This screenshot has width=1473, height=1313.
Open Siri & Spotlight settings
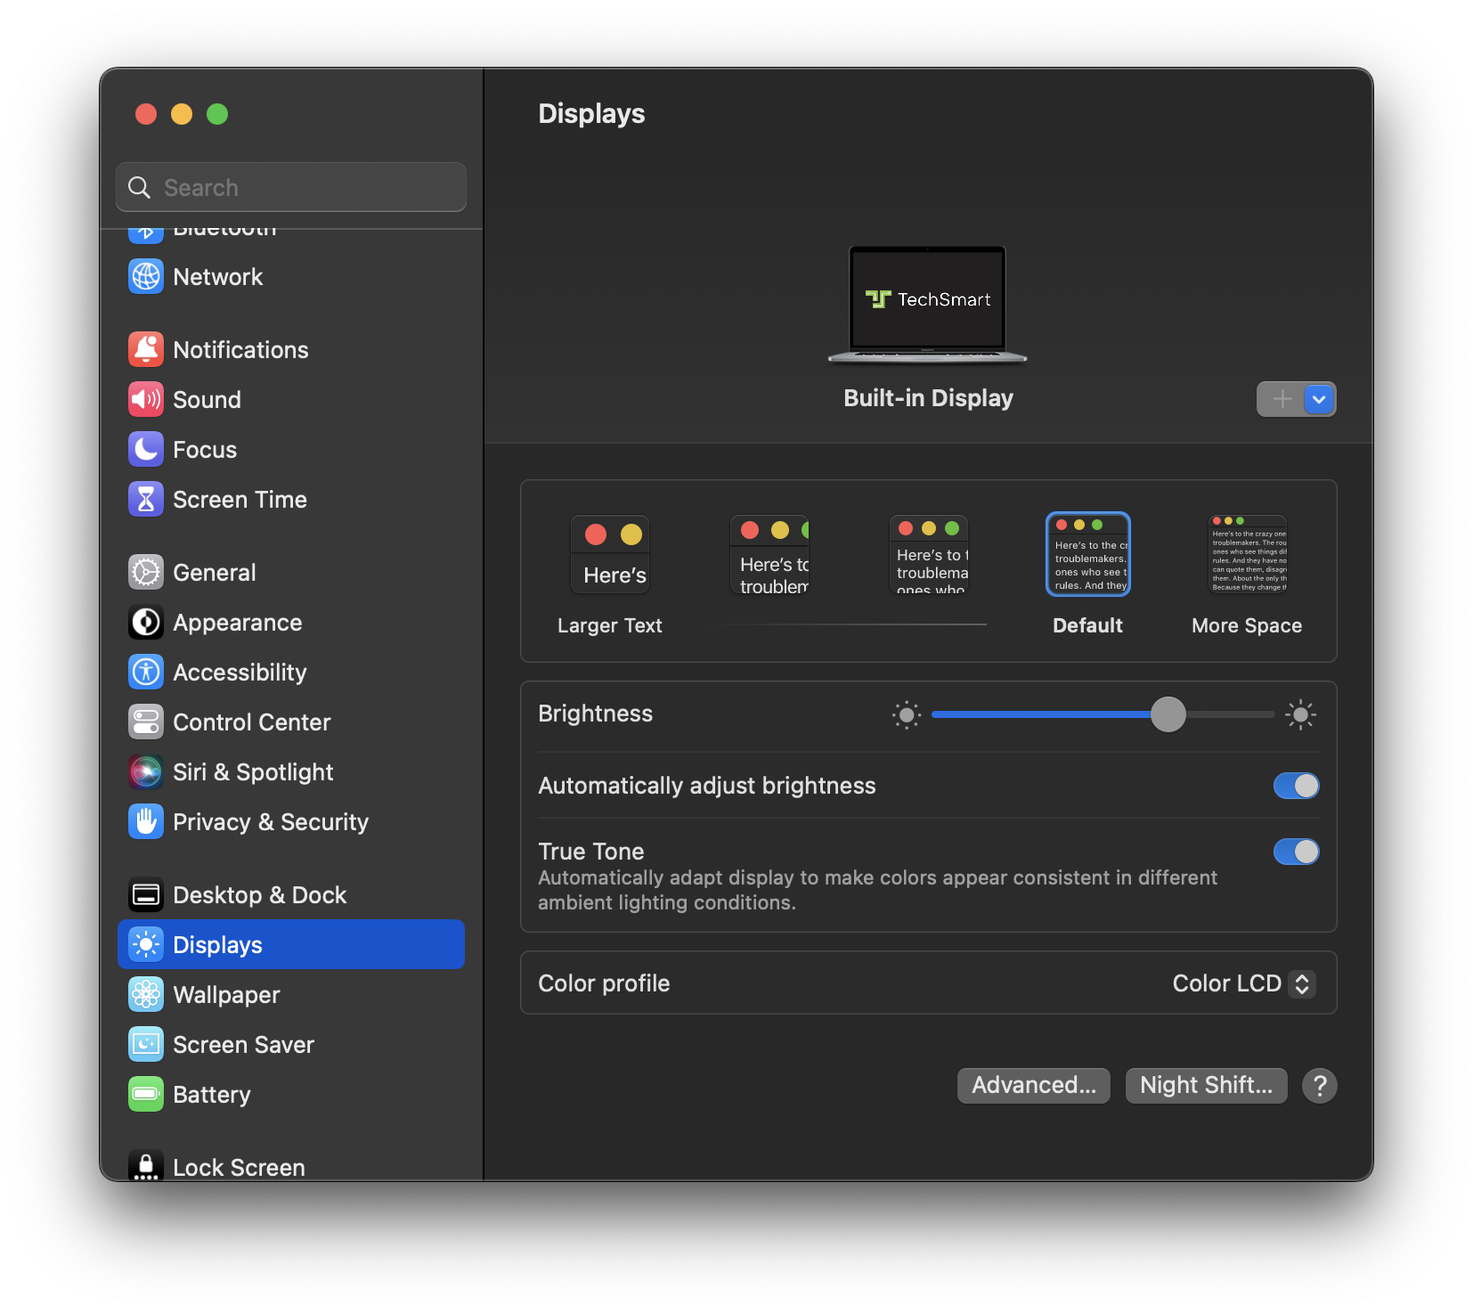tap(253, 771)
